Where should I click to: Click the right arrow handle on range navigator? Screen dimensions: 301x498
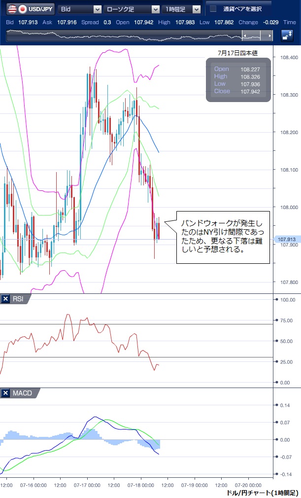(x=269, y=36)
